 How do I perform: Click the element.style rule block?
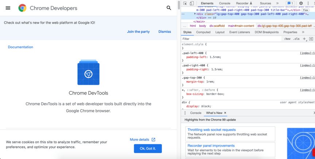pyautogui.click(x=248, y=46)
